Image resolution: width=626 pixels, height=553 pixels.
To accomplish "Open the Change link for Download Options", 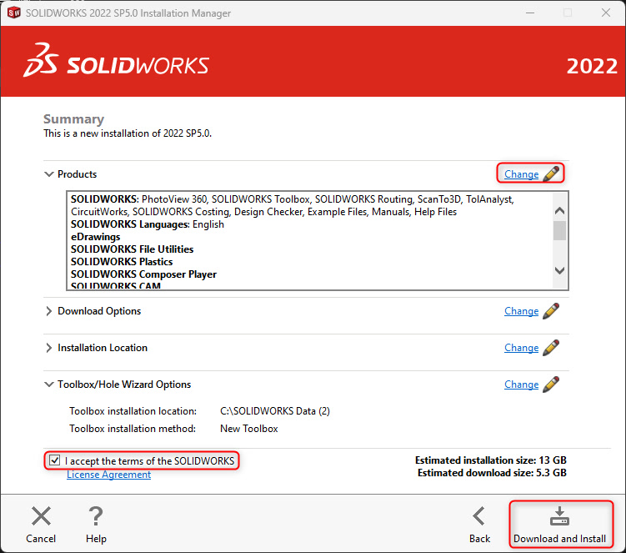I will [522, 311].
